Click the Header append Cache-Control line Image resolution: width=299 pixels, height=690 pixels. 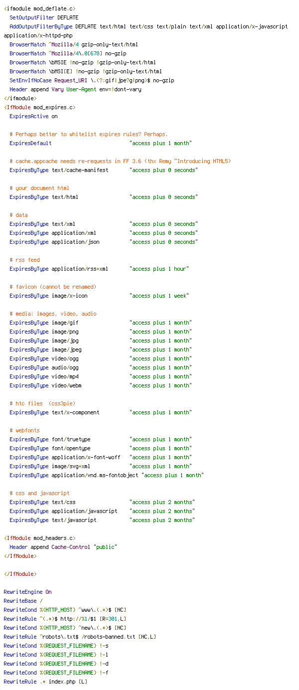(x=63, y=547)
